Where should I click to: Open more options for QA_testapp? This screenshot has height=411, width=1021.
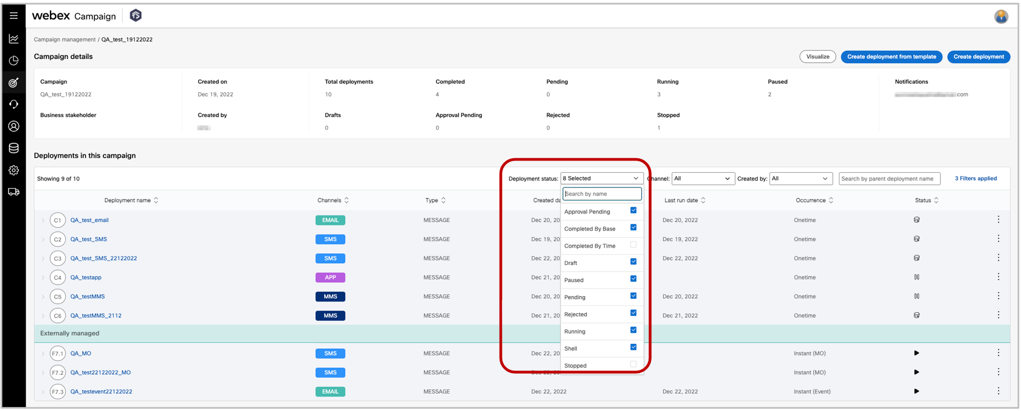[x=998, y=277]
